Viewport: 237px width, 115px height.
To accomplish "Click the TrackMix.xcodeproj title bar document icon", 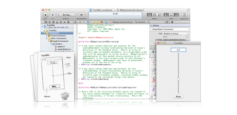I will click(x=91, y=10).
